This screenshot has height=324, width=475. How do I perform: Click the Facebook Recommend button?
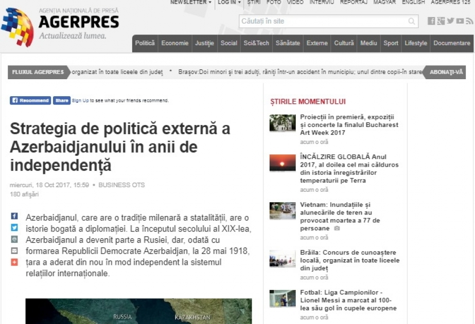pyautogui.click(x=30, y=100)
